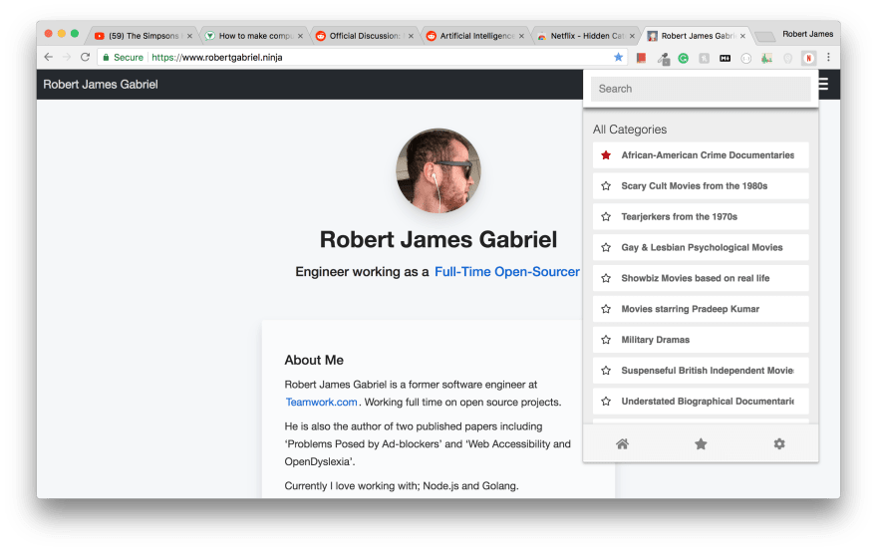The width and height of the screenshot is (877, 551).
Task: Star Showbiz Movies based on real life
Action: click(606, 279)
